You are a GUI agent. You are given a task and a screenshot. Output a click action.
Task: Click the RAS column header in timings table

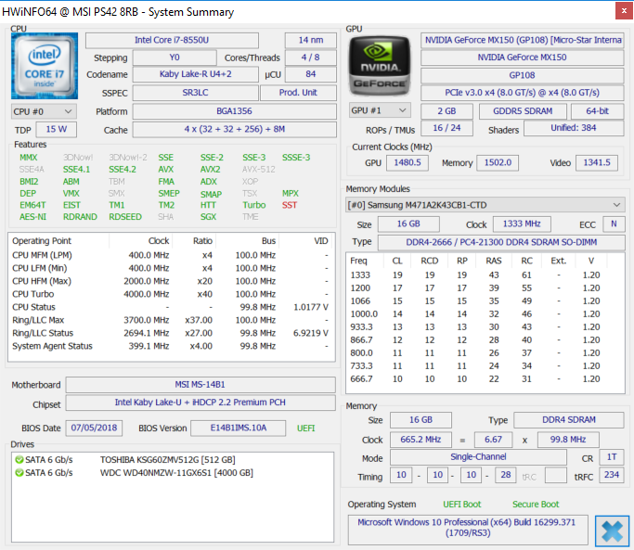point(494,261)
